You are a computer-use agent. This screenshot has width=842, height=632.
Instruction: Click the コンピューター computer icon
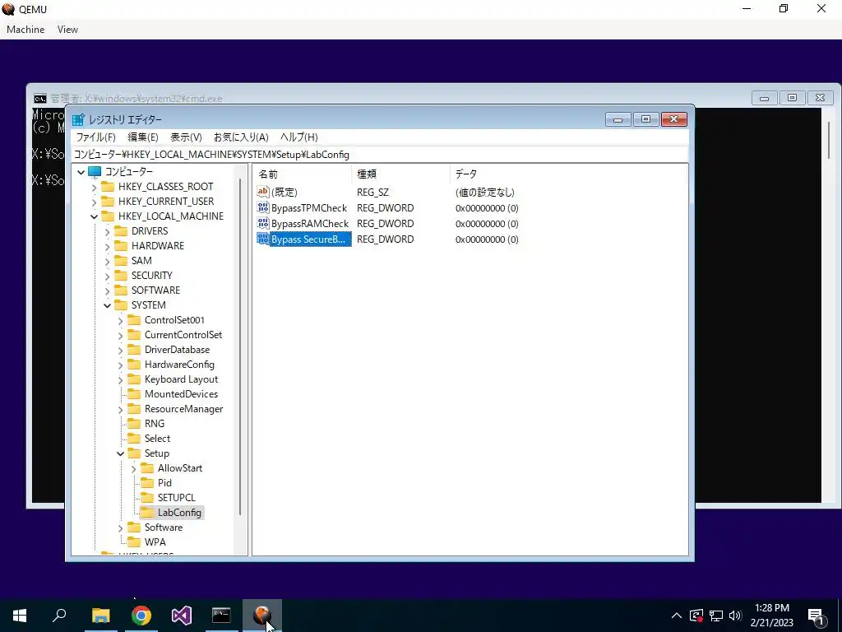[x=95, y=172]
